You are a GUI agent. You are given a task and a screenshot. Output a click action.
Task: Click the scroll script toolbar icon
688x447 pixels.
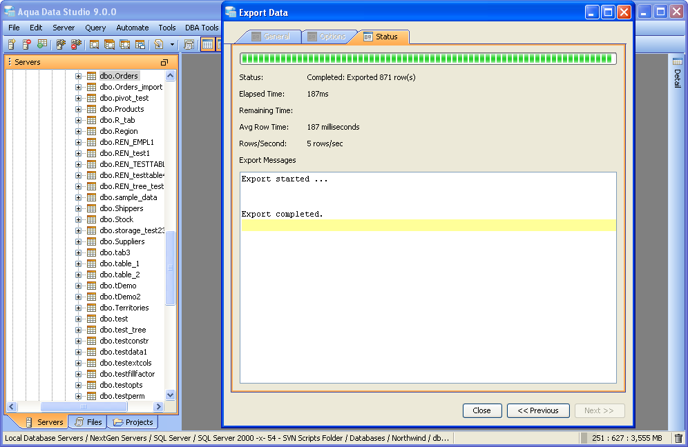pyautogui.click(x=189, y=44)
